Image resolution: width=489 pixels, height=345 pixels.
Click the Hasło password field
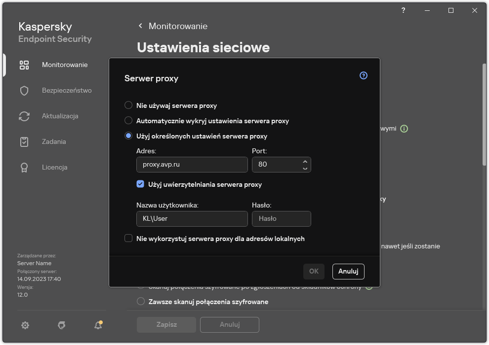click(x=281, y=219)
